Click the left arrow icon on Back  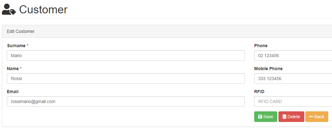(311, 117)
